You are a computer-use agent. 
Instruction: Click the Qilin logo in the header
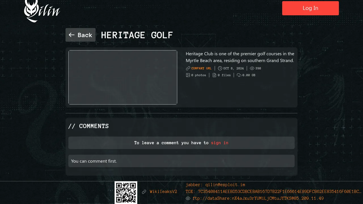[x=42, y=11]
